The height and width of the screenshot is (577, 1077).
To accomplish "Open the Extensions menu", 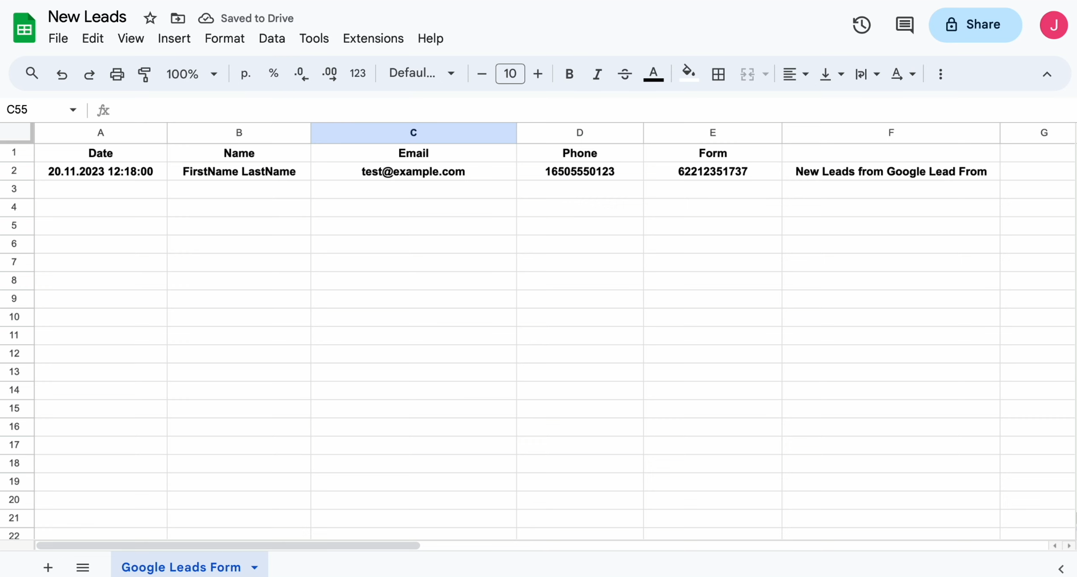I will tap(373, 38).
